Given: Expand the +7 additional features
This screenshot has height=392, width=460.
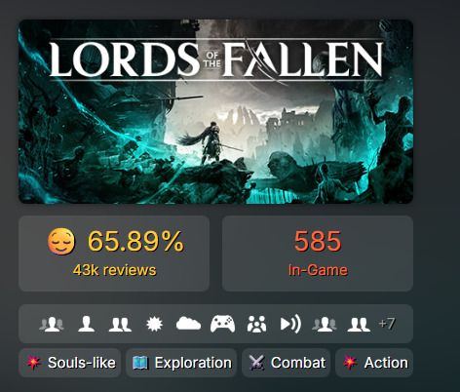Looking at the screenshot, I should click(x=387, y=324).
